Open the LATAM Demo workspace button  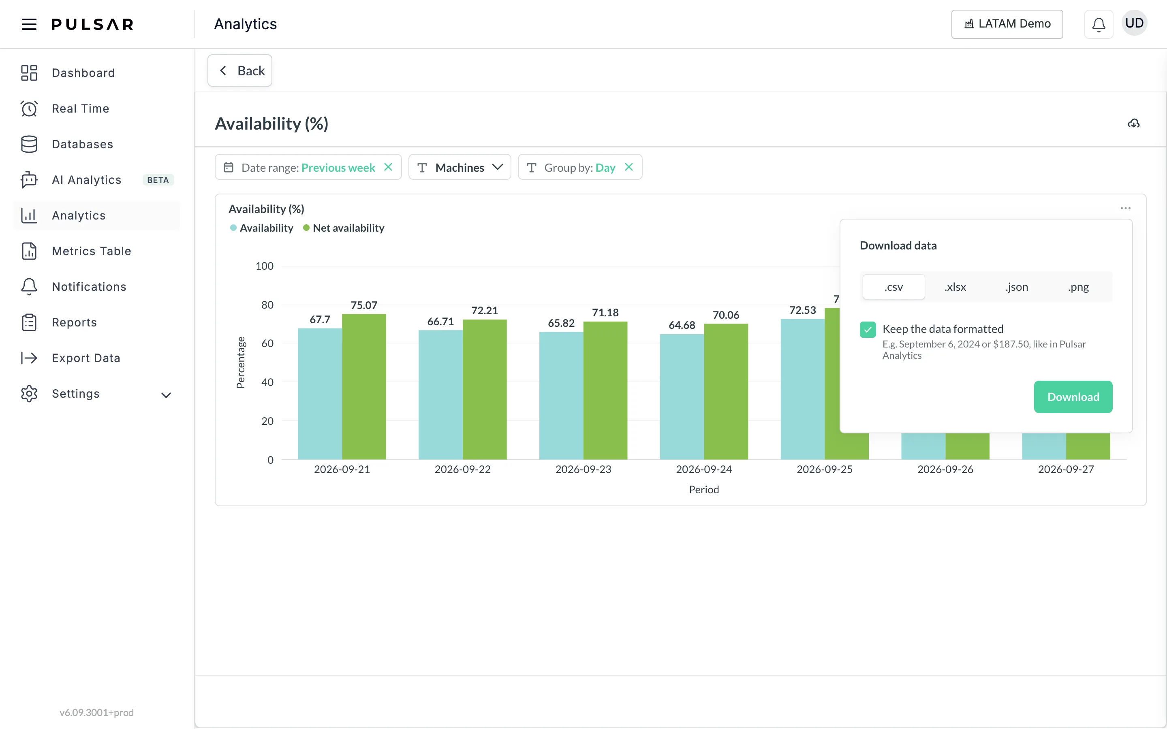[x=1007, y=24]
